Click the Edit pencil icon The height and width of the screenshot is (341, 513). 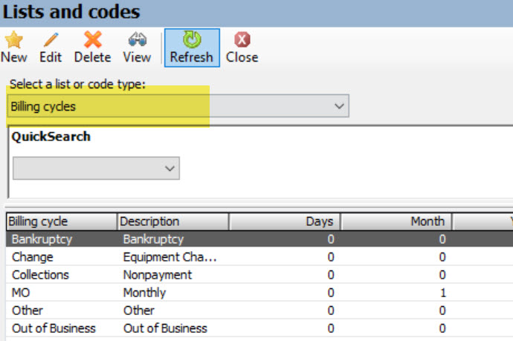click(51, 40)
